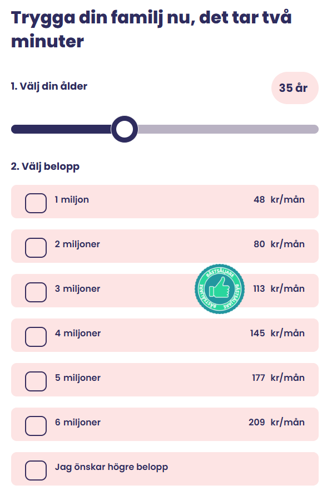Choose the 48 kr/mån price row
The width and height of the screenshot is (332, 495).
[x=165, y=202]
